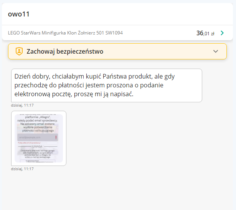Open the attached screenshot thumbnail
236x210 pixels.
coord(39,138)
